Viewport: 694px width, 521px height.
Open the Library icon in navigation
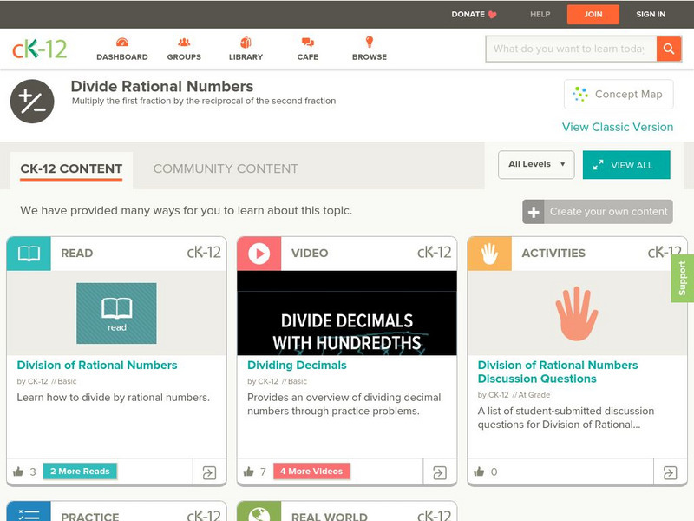pos(246,43)
